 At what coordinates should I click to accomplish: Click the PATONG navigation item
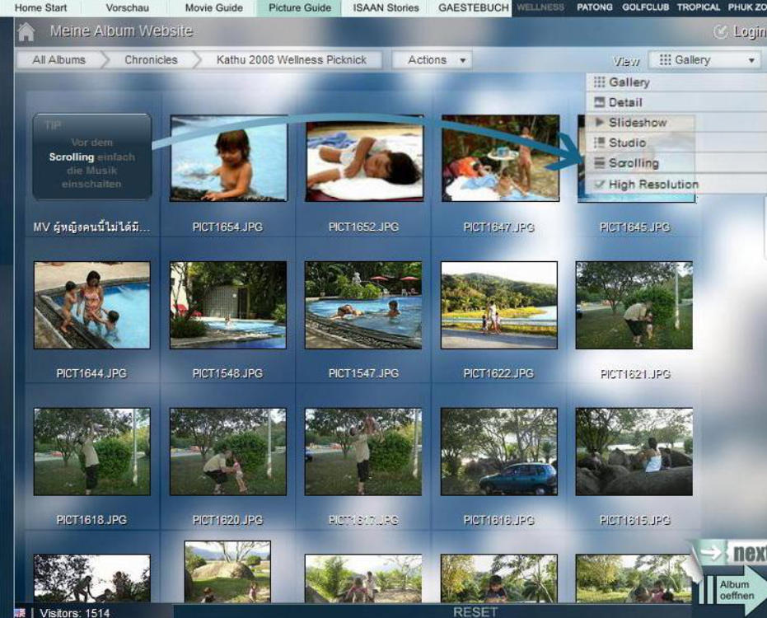pyautogui.click(x=594, y=7)
